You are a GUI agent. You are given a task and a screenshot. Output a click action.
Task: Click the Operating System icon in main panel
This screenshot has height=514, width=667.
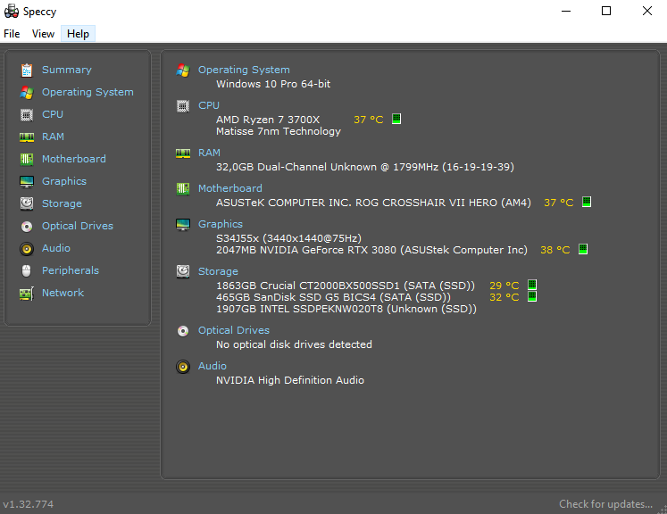click(183, 70)
